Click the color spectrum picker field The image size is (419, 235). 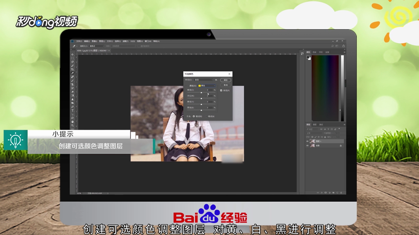pyautogui.click(x=325, y=88)
